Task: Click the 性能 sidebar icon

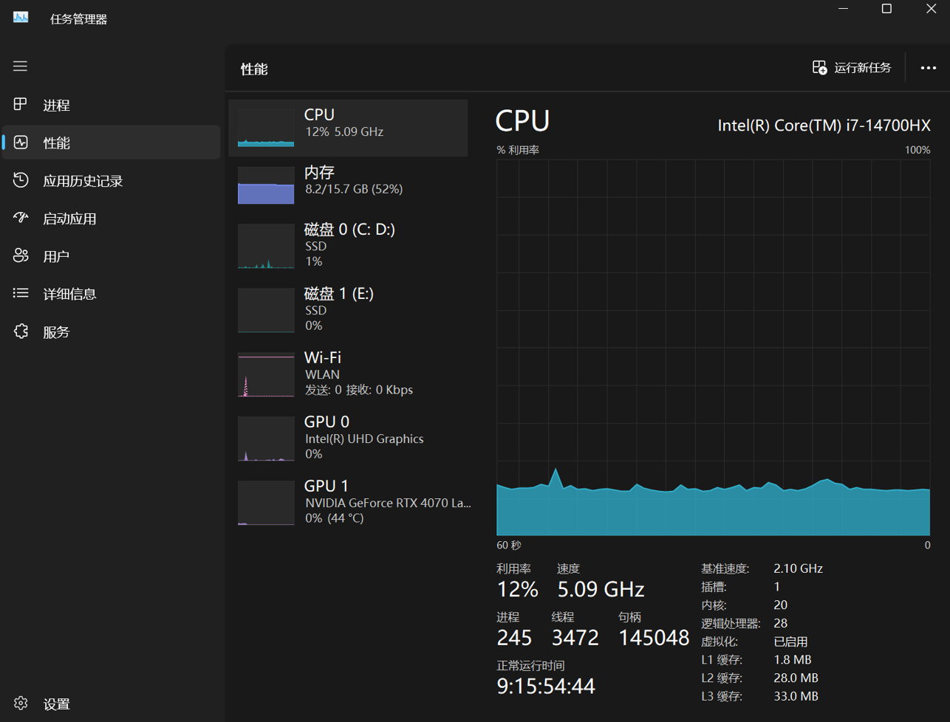Action: coord(21,142)
